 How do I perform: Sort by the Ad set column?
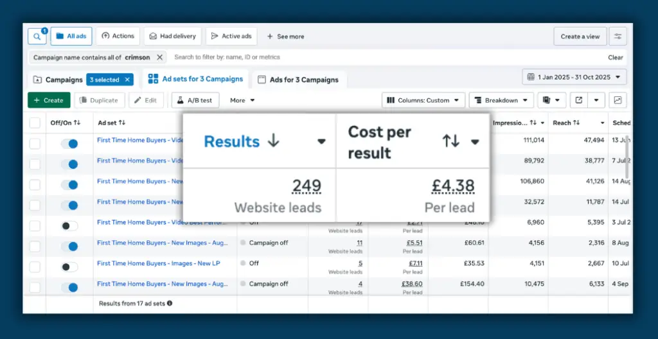(112, 123)
